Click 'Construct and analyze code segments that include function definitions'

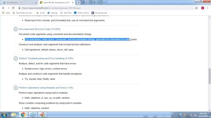coord(55,45)
